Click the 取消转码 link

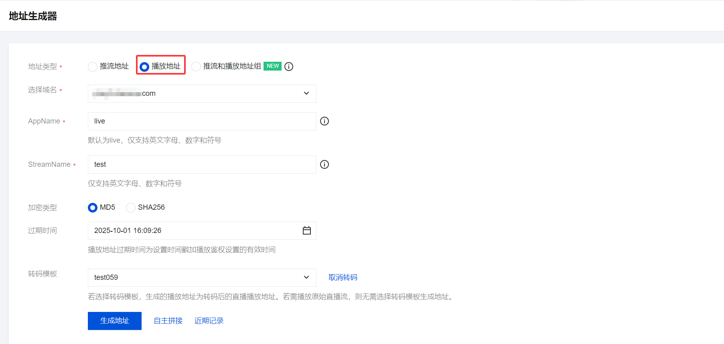click(x=343, y=277)
